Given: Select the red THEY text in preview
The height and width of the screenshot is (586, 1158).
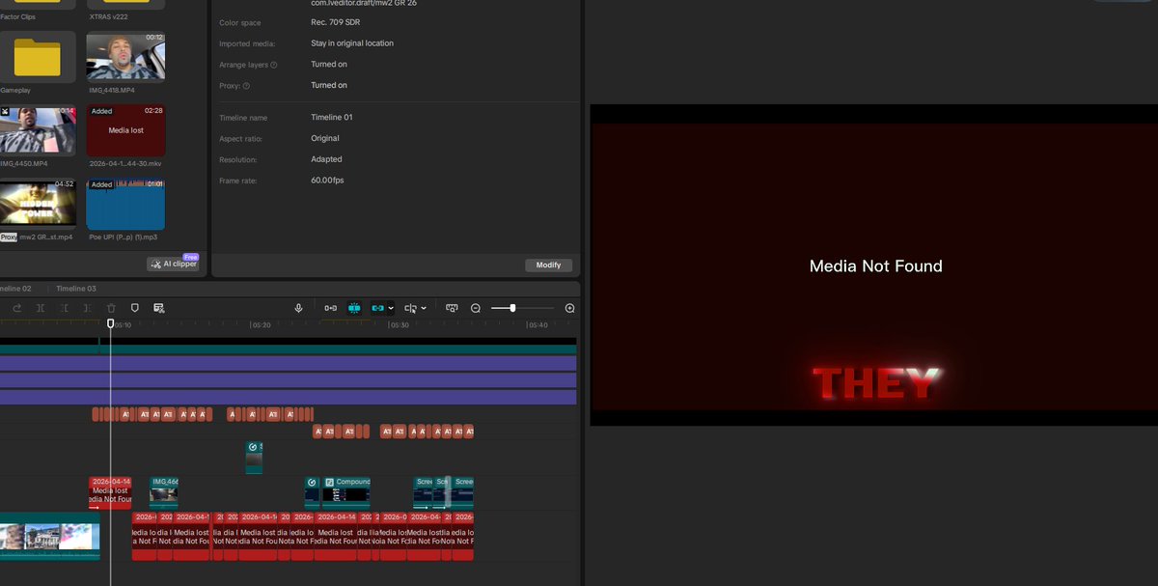Looking at the screenshot, I should [x=875, y=383].
